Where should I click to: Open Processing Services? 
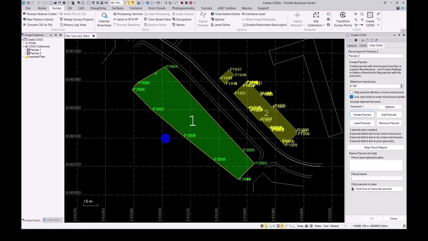tap(128, 14)
